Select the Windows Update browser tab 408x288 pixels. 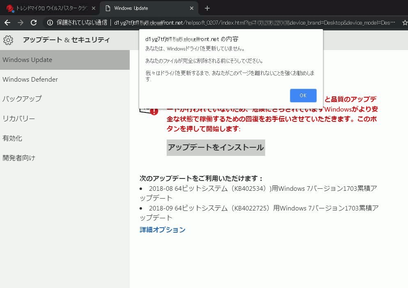[x=144, y=8]
